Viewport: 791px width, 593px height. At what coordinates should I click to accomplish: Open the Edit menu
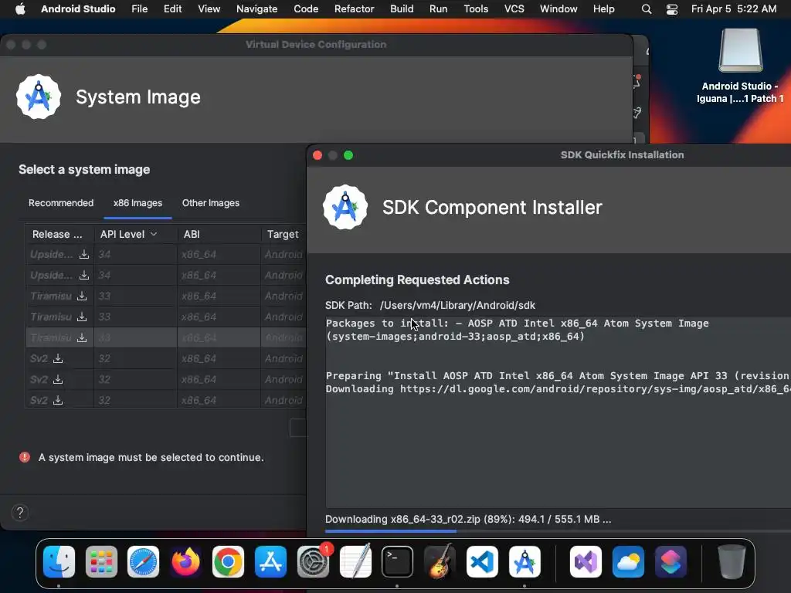pyautogui.click(x=172, y=9)
